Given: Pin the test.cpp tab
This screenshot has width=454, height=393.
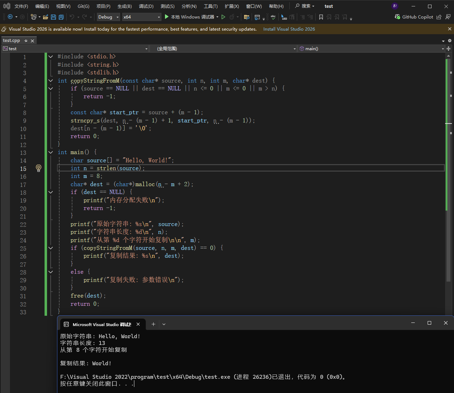Looking at the screenshot, I should point(26,41).
